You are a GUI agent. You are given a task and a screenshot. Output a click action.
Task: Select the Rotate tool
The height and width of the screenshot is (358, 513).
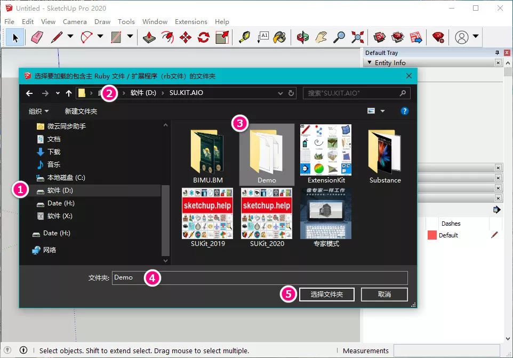[204, 37]
